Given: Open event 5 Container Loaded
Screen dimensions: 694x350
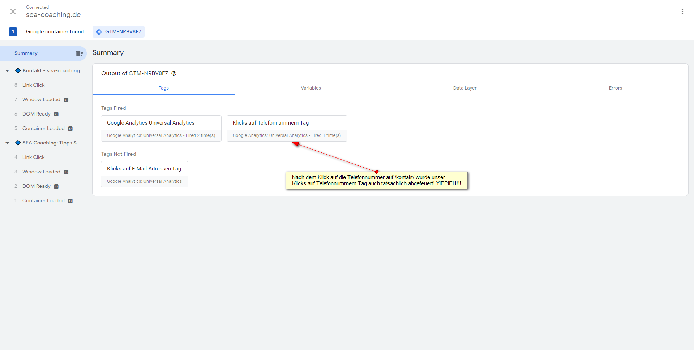Looking at the screenshot, I should (43, 128).
